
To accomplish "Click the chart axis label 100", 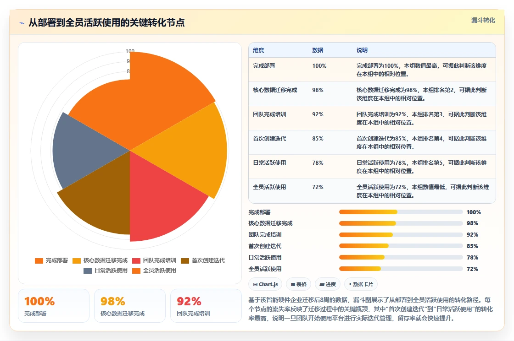I will (x=130, y=51).
